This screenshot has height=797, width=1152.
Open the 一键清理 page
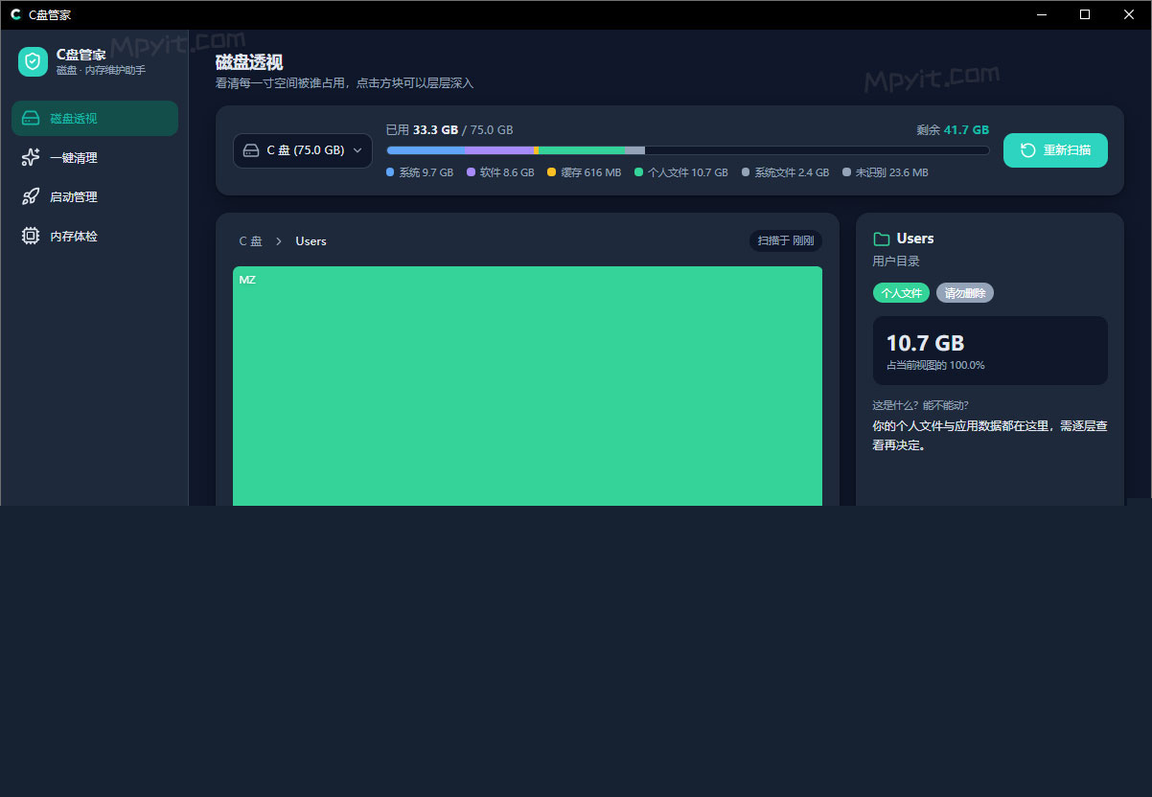pyautogui.click(x=95, y=158)
